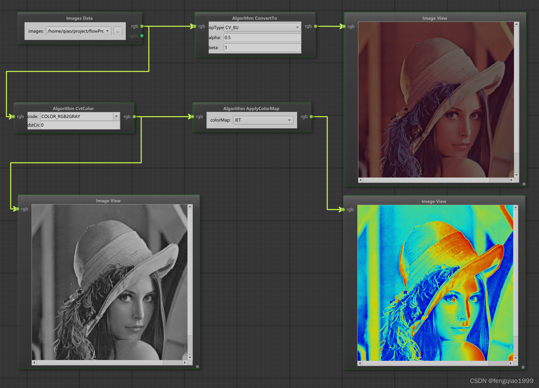Click the rgb input port of the JET colormap Image View
The height and width of the screenshot is (388, 539).
343,209
